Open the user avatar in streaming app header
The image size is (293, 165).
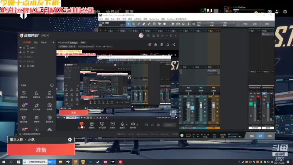[141, 36]
